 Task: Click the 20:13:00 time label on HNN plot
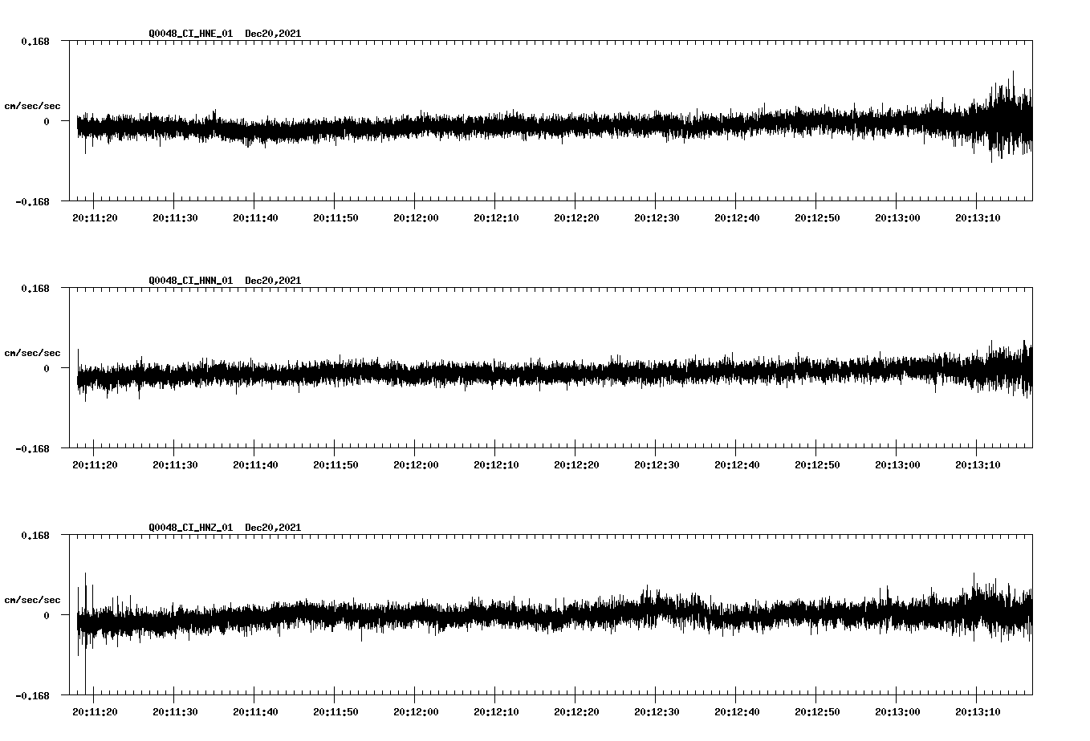coord(897,465)
